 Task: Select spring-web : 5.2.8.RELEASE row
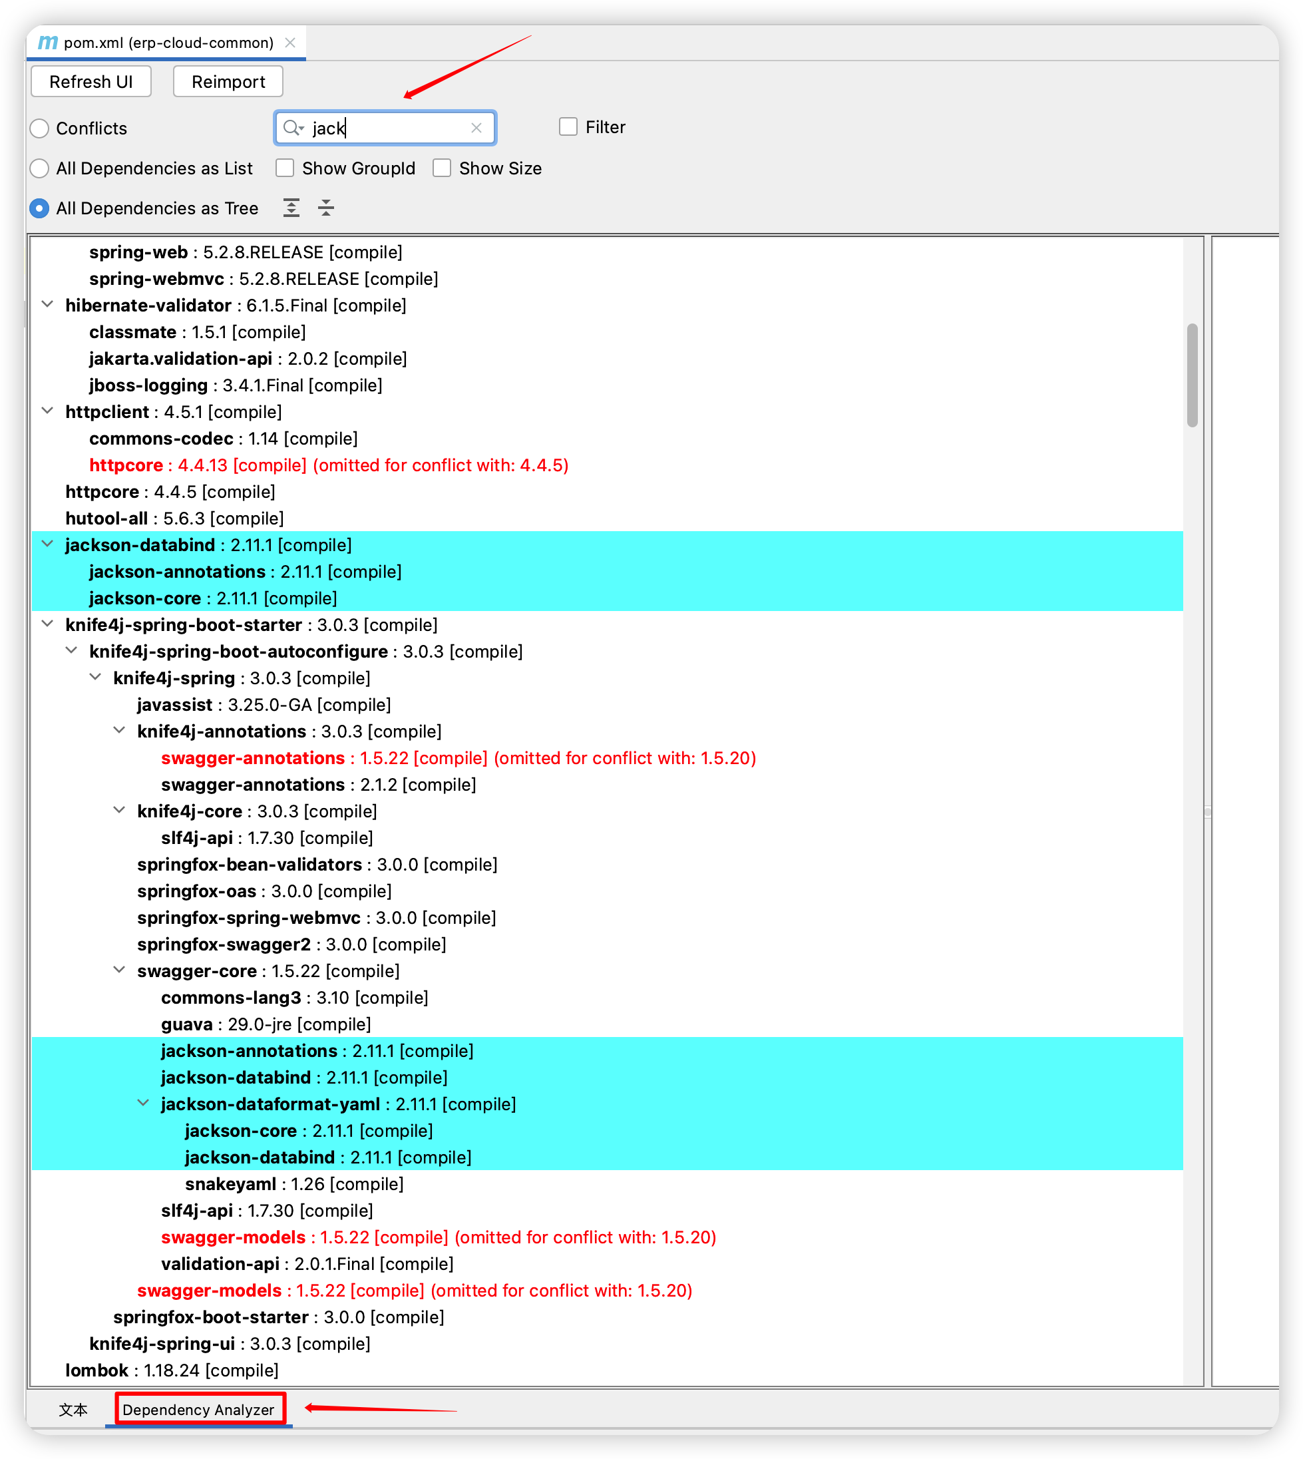[246, 252]
